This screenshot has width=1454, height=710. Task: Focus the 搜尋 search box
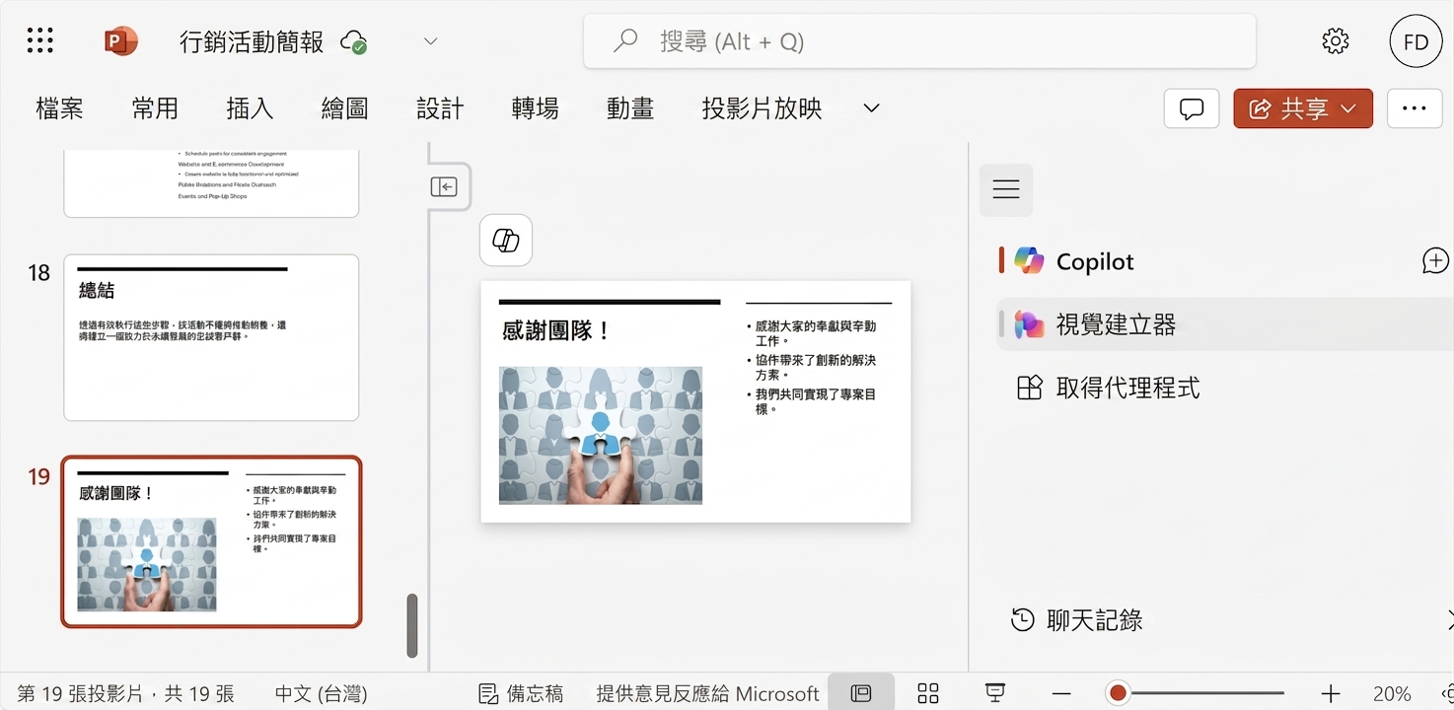[x=919, y=40]
